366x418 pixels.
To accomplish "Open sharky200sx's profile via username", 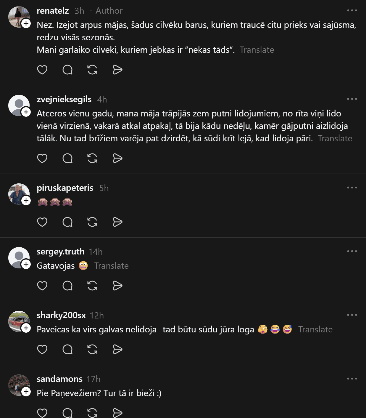I will [x=61, y=315].
